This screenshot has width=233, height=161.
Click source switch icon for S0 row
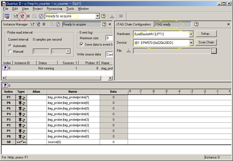click(x=21, y=142)
